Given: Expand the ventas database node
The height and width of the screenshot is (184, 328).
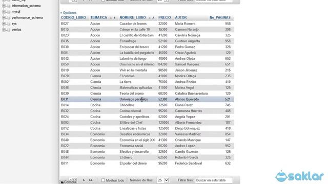Looking at the screenshot, I should point(4,30).
